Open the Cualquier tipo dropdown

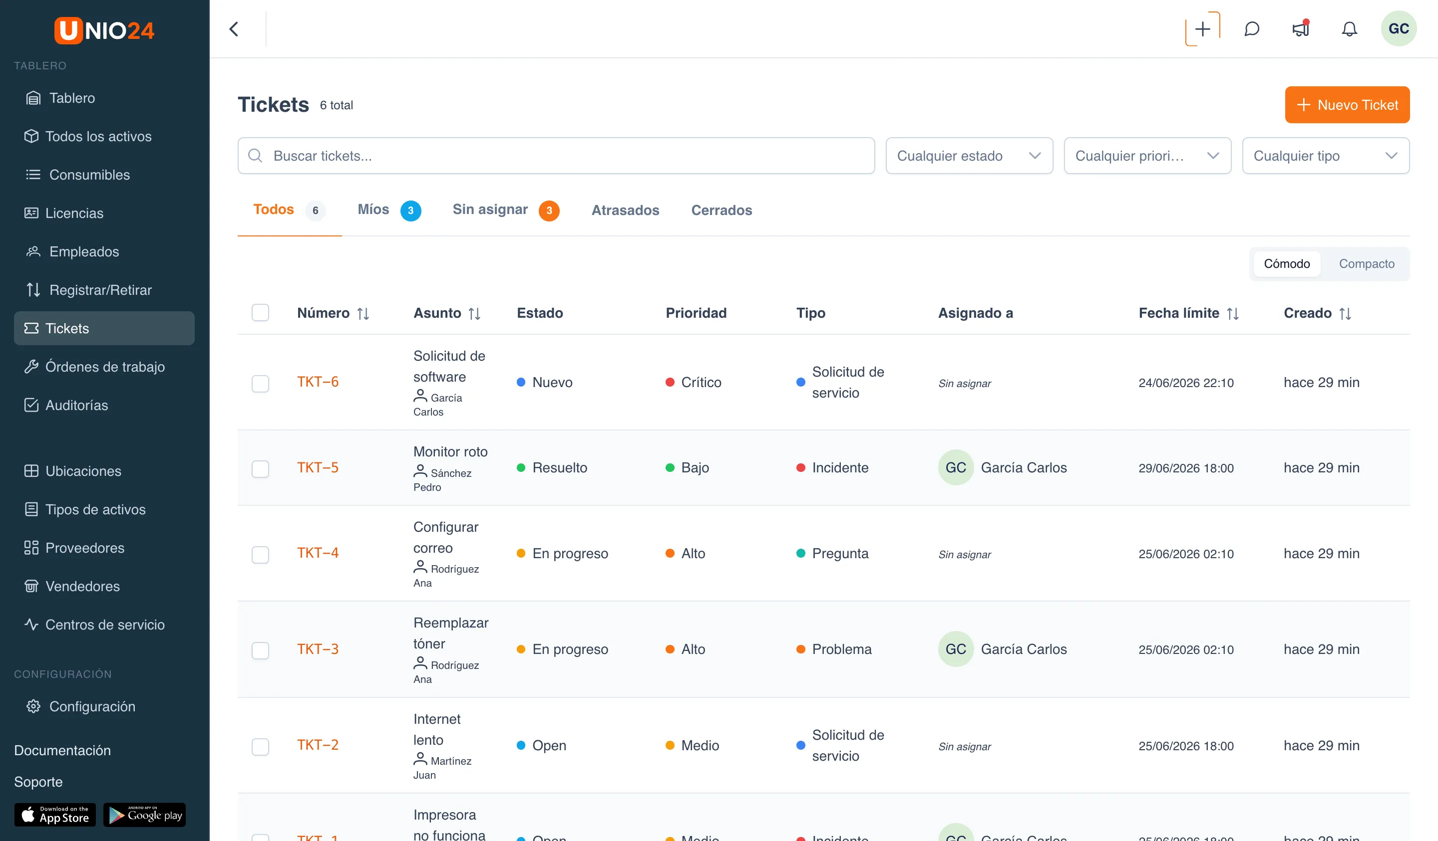click(1326, 156)
